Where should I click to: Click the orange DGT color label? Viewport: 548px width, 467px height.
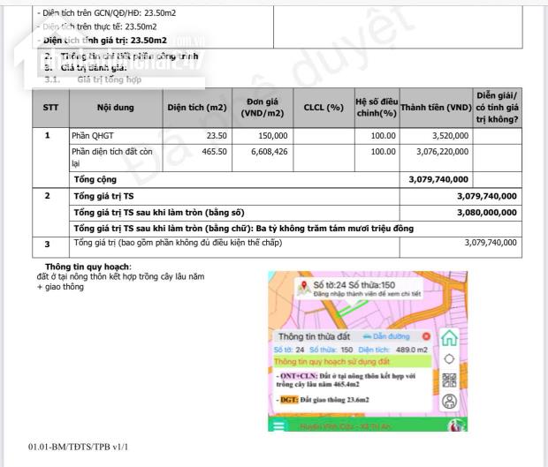pos(287,400)
